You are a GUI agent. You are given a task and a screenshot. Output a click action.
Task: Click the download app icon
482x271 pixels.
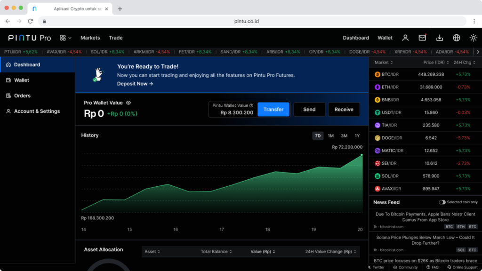coord(440,38)
